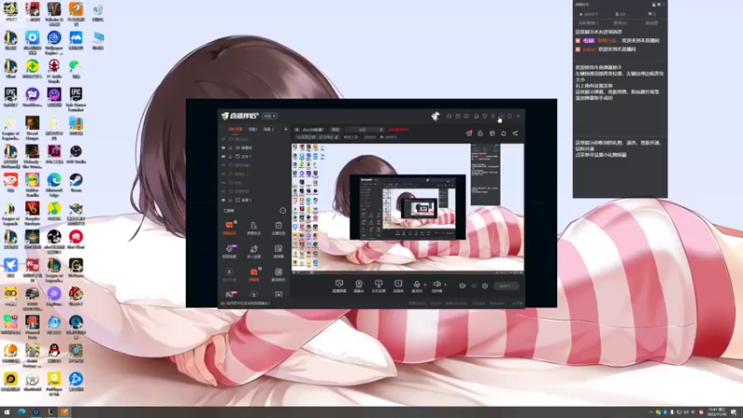Image resolution: width=743 pixels, height=418 pixels.
Task: Open the clipboard-check tool in the toolbox
Action: pos(278,228)
